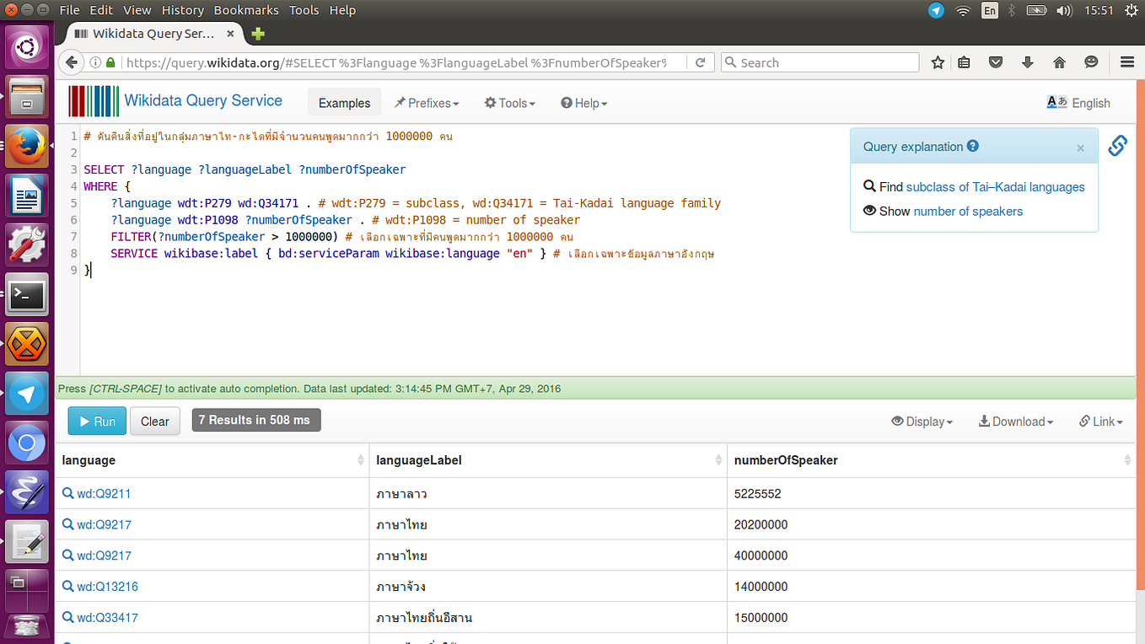Reload the page using the refresh icon
The height and width of the screenshot is (644, 1145).
coord(701,62)
